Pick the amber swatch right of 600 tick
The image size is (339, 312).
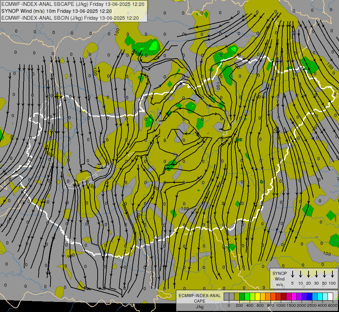263,296
